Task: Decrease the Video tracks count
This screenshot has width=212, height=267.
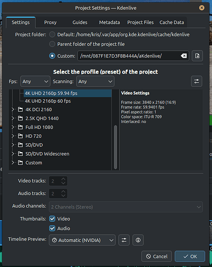Action: 63,183
